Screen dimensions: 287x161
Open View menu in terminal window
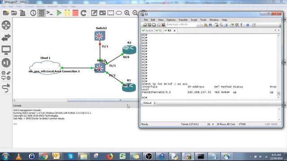pyautogui.click(x=161, y=20)
